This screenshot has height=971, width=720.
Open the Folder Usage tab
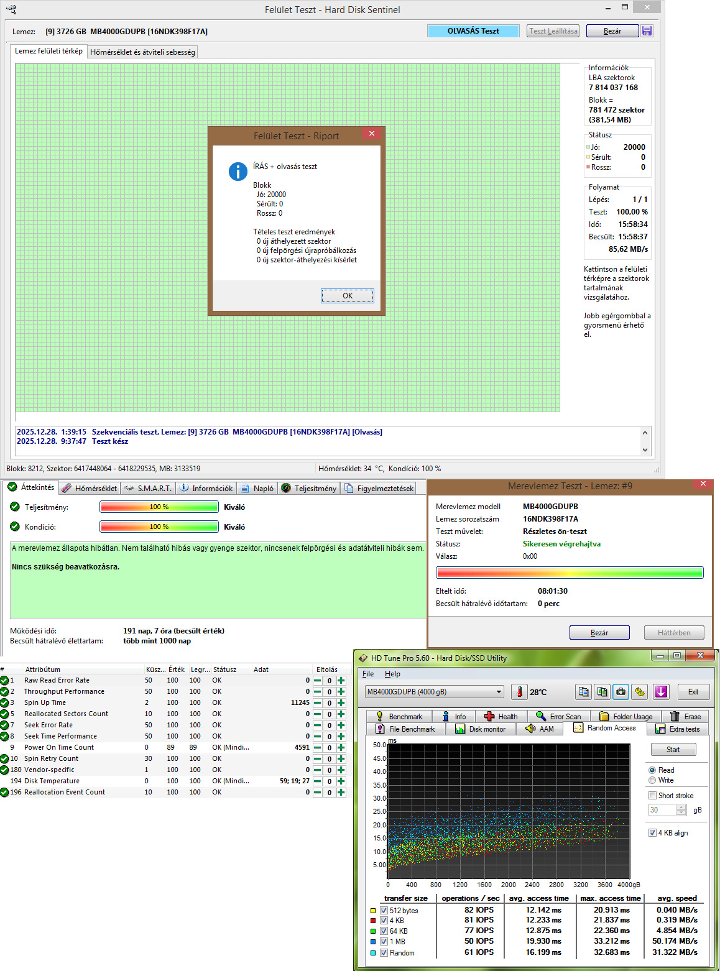pos(625,717)
